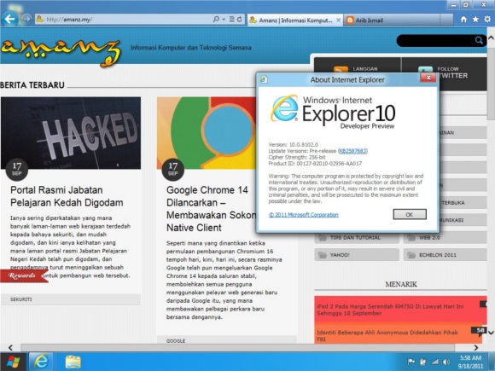Image resolution: width=495 pixels, height=371 pixels.
Task: Launch Internet Explorer from the taskbar
Action: point(41,362)
